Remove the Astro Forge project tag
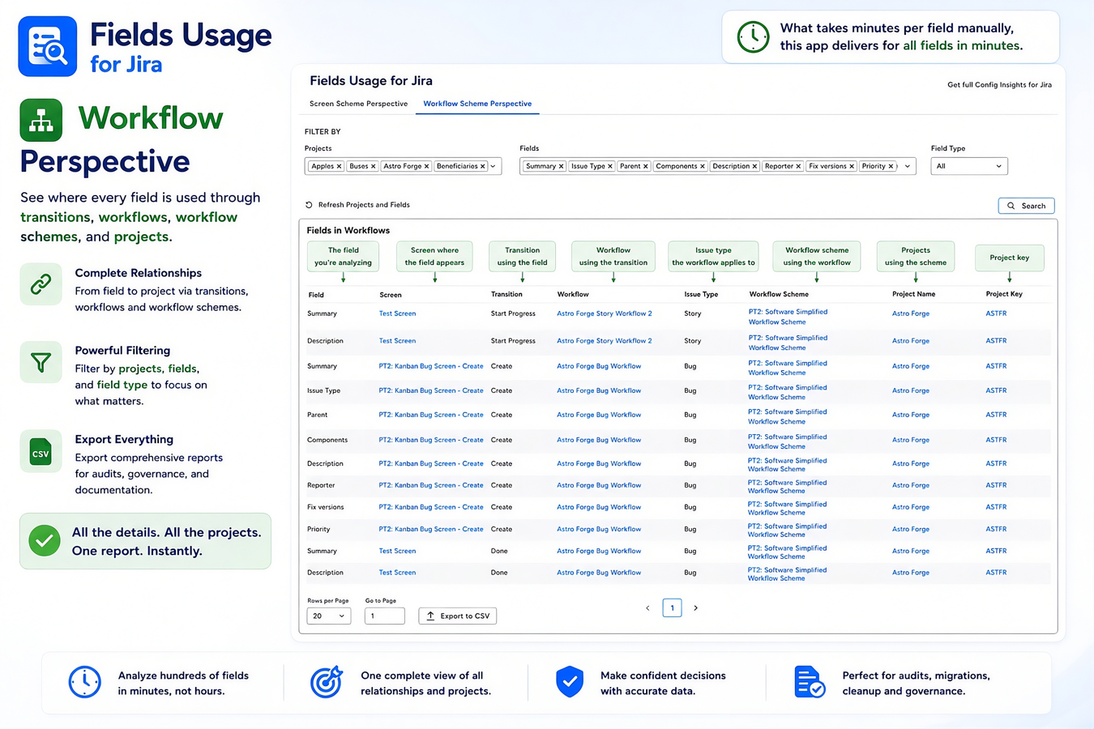The image size is (1094, 729). (x=426, y=166)
